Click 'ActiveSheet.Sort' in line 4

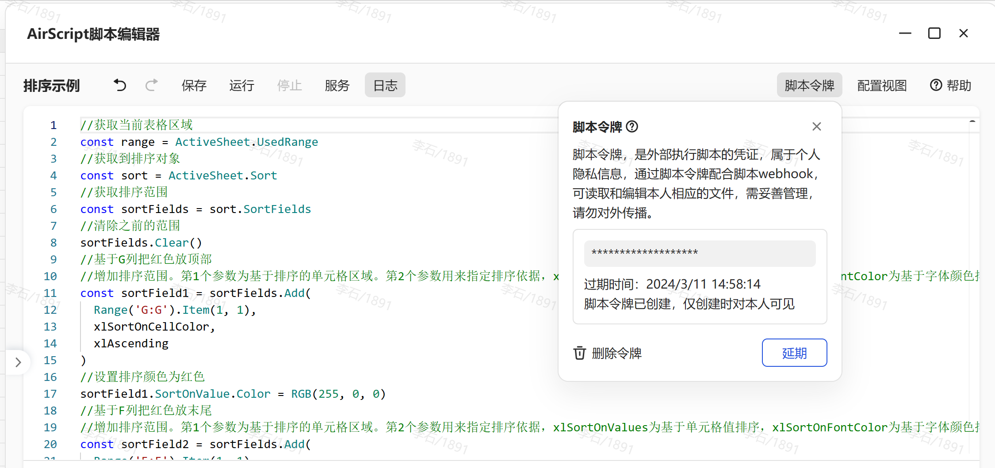click(x=222, y=175)
